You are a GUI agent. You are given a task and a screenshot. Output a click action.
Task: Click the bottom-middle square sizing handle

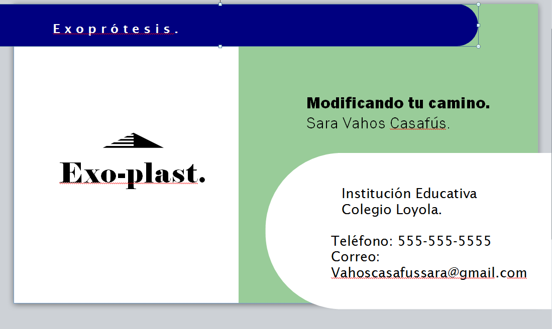pyautogui.click(x=220, y=46)
